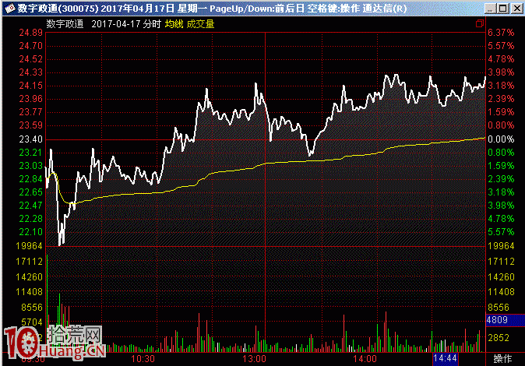Click the 14:00 time axis label
The height and width of the screenshot is (366, 525).
365,360
